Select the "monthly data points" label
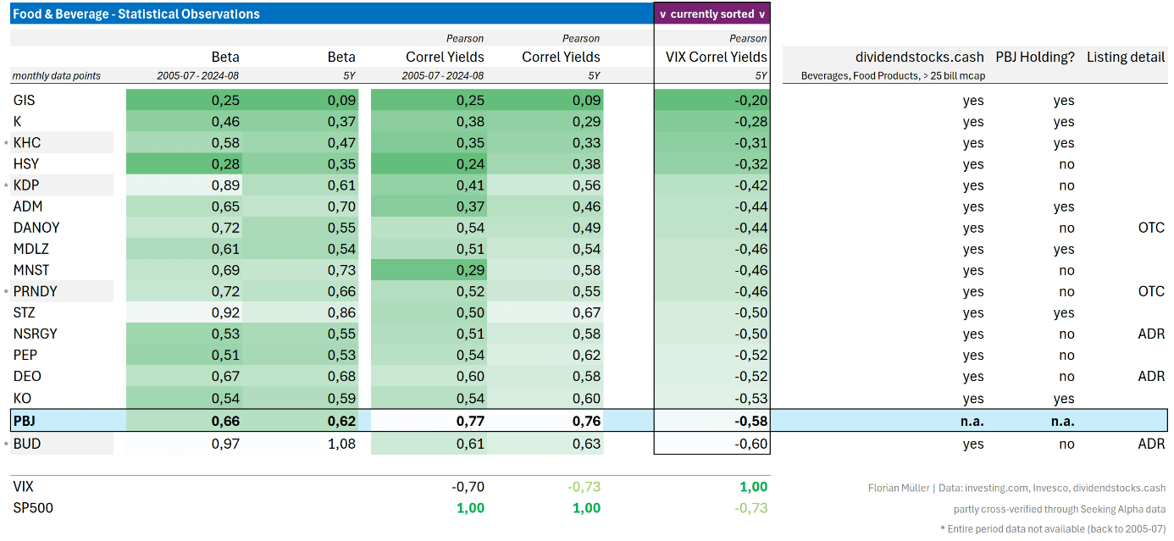The image size is (1174, 541). tap(57, 75)
